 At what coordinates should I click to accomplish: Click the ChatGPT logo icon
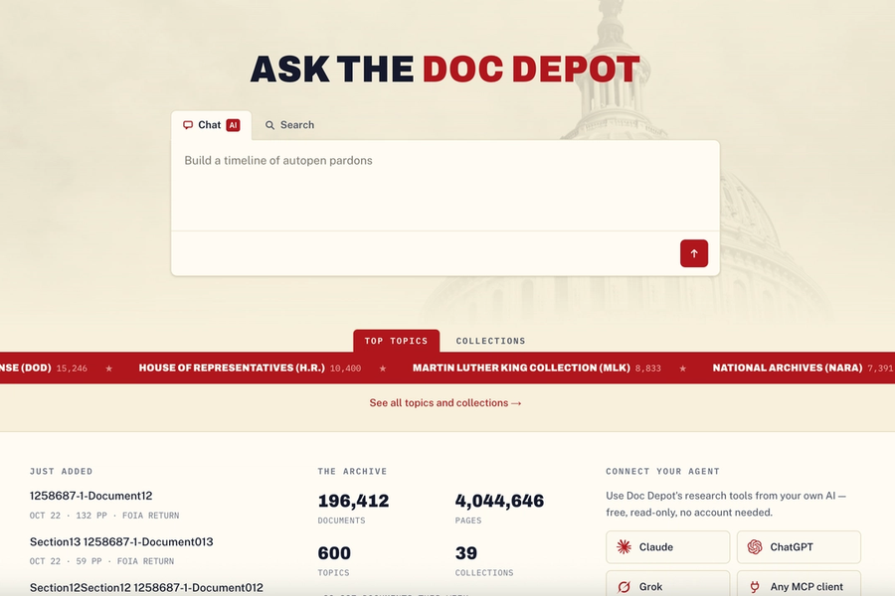[x=755, y=547]
